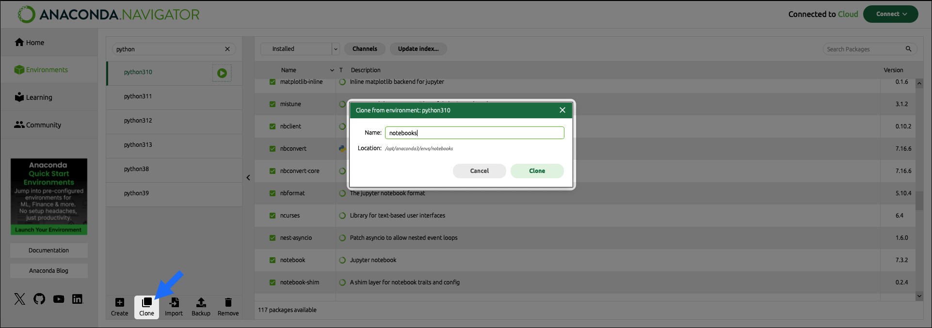Uncheck the ncurses package checkbox
Screen dimensions: 932x328
pyautogui.click(x=273, y=216)
